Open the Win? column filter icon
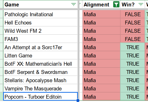 (141, 4)
